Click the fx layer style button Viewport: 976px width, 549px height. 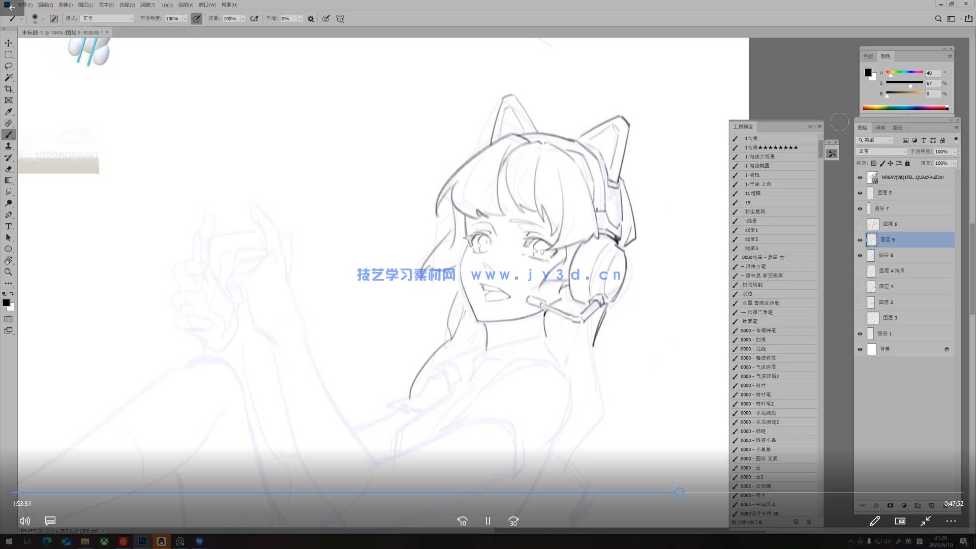point(876,506)
